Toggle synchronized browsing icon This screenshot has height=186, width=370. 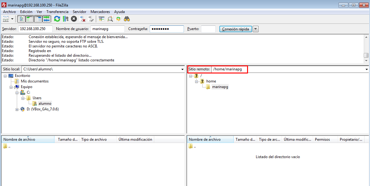[x=119, y=19]
